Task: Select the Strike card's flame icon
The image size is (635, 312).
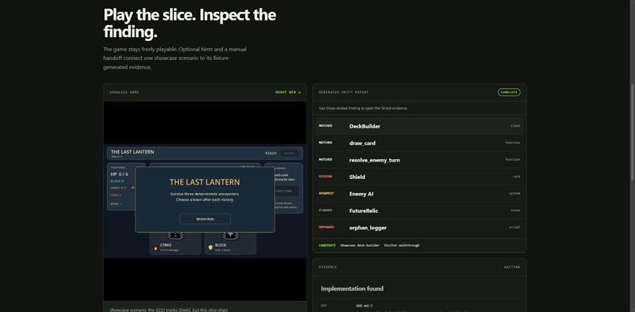Action: 155,247
